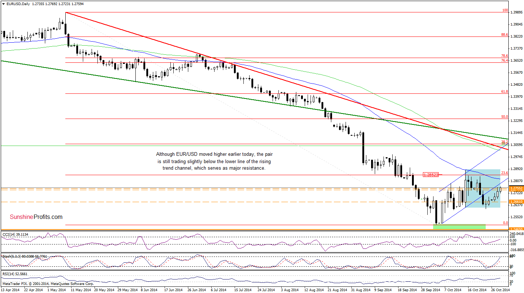524x293 pixels.
Task: Click the 240.0418 value on CCI scale
Action: 517,234
